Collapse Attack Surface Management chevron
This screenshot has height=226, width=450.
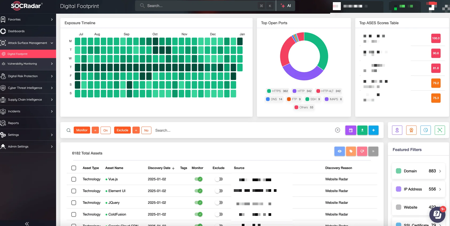52,43
